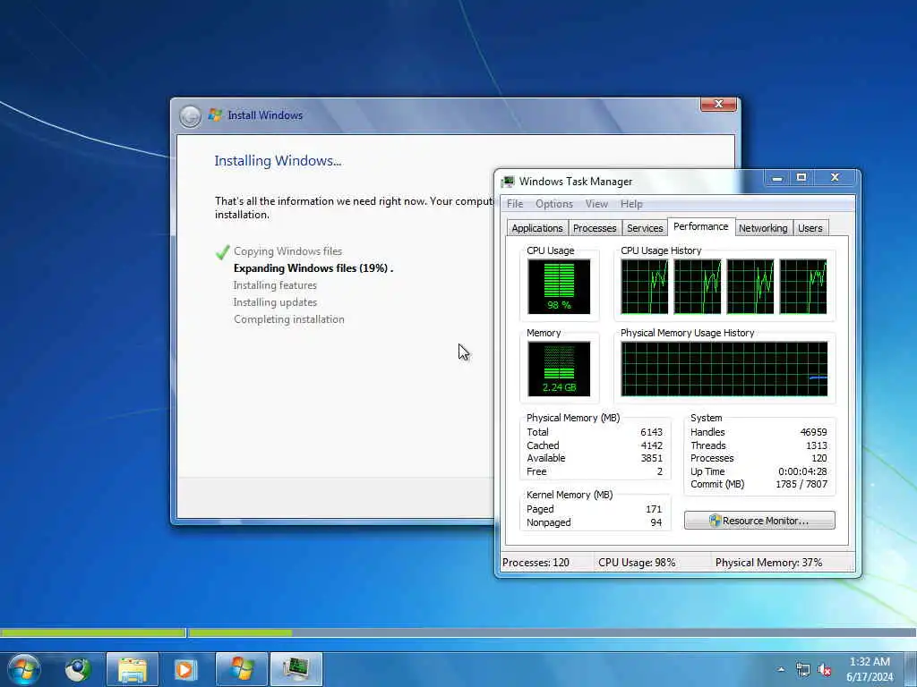
Task: Open Windows Explorer folder icon in taskbar
Action: 133,669
